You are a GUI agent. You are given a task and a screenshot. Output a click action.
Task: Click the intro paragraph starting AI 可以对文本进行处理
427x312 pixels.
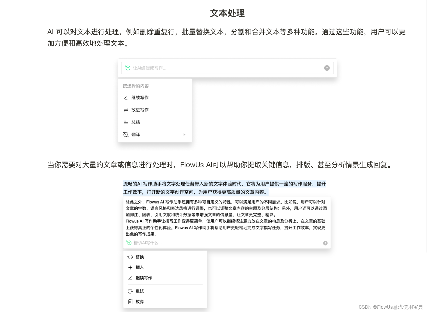coord(226,38)
